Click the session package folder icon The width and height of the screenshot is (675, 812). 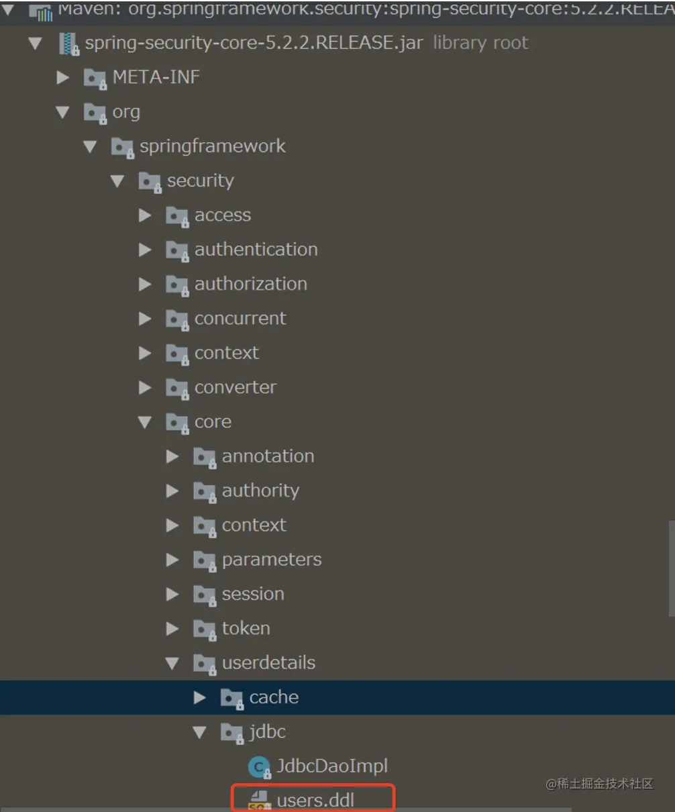[x=205, y=595]
